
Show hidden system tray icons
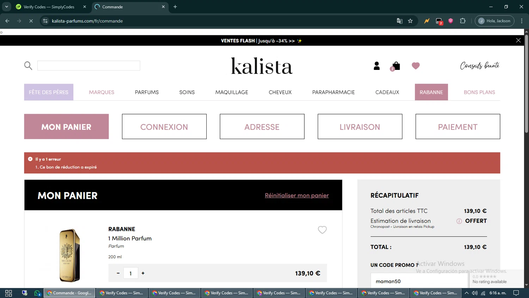(x=467, y=293)
